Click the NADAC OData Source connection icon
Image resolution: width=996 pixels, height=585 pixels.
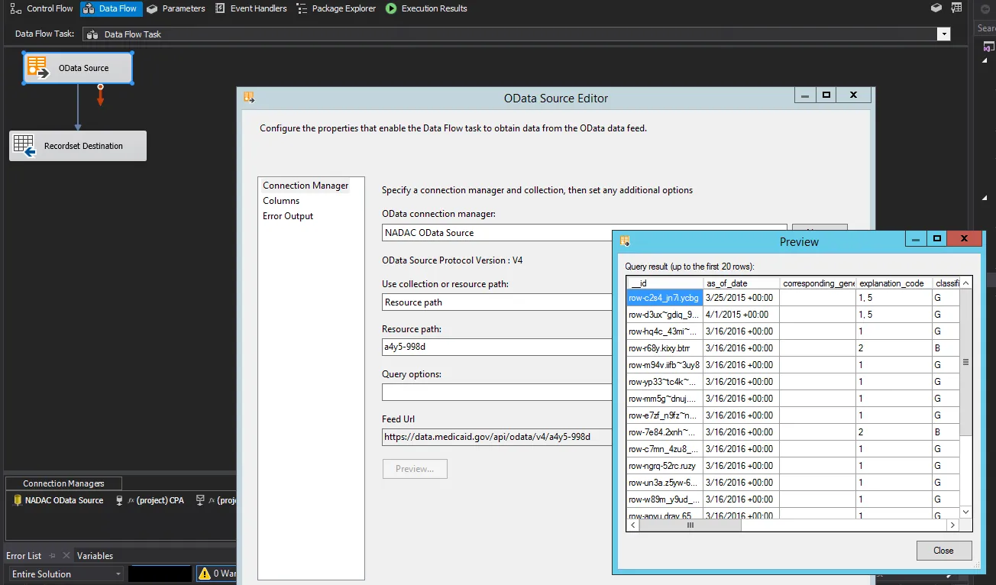[18, 500]
